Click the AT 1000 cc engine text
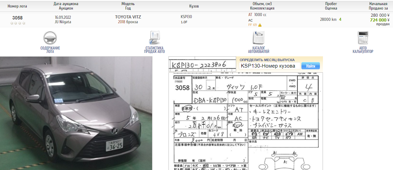Viewport: 393px width, 170px height. click(257, 15)
